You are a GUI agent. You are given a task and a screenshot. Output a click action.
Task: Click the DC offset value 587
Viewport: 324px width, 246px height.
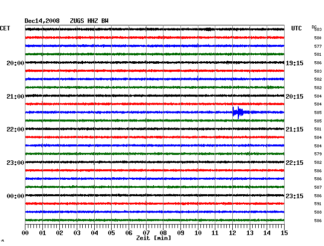coord(318,187)
